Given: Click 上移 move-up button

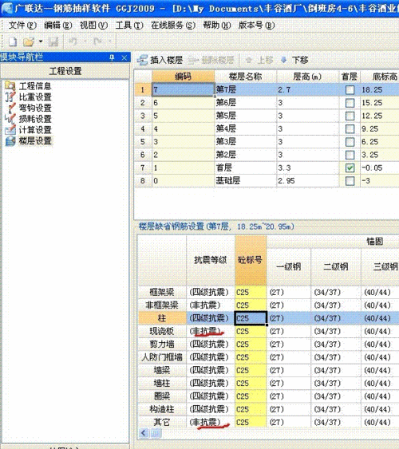Looking at the screenshot, I should pyautogui.click(x=259, y=60).
